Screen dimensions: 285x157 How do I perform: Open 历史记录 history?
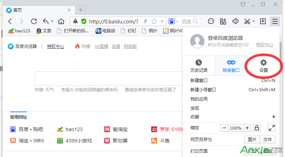click(199, 66)
